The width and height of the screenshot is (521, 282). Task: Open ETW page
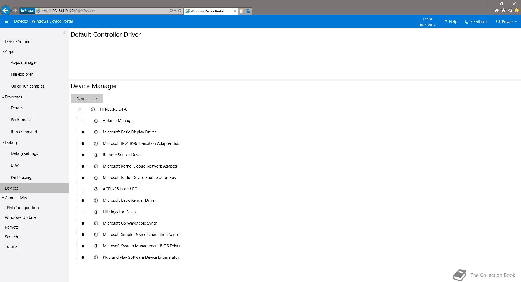click(x=15, y=165)
